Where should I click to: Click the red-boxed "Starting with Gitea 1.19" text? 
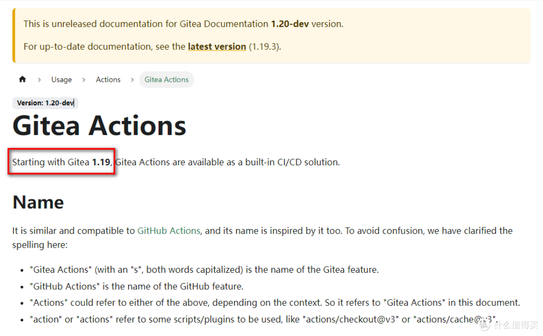[x=61, y=162]
